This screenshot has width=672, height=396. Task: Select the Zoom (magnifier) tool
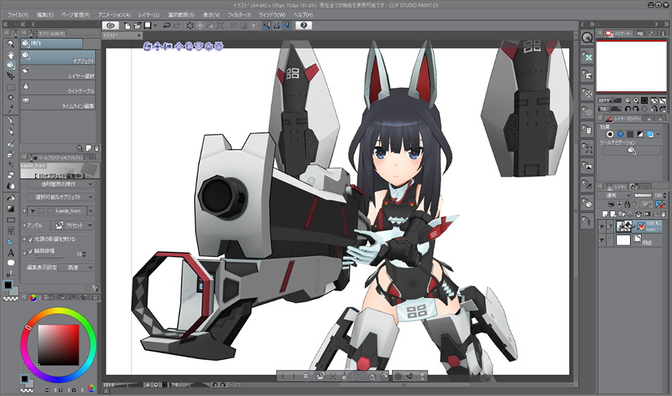pos(11,44)
